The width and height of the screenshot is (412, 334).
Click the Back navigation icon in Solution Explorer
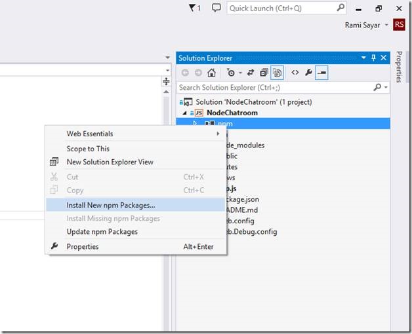click(x=185, y=73)
